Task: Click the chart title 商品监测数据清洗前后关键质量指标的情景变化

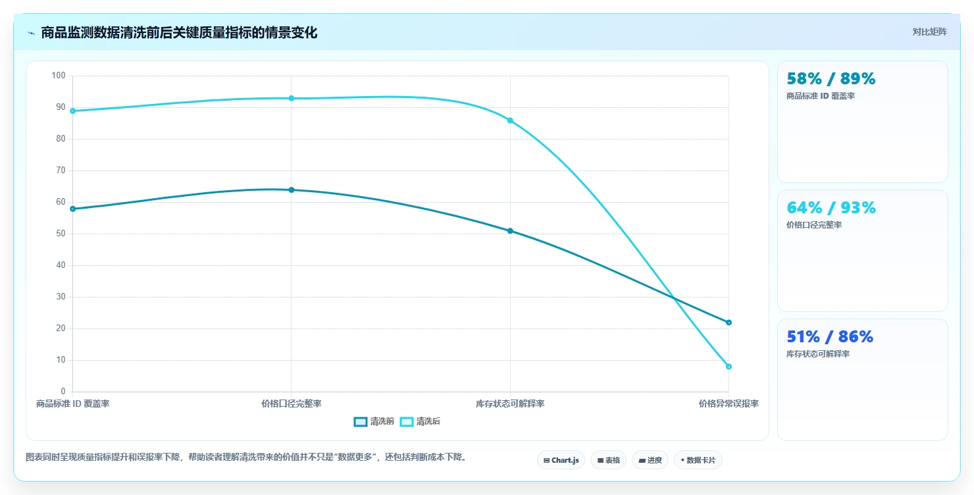Action: click(179, 33)
